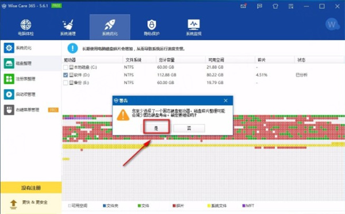Click 112.88 GB total capacity cell
This screenshot has height=214, width=345.
167,75
